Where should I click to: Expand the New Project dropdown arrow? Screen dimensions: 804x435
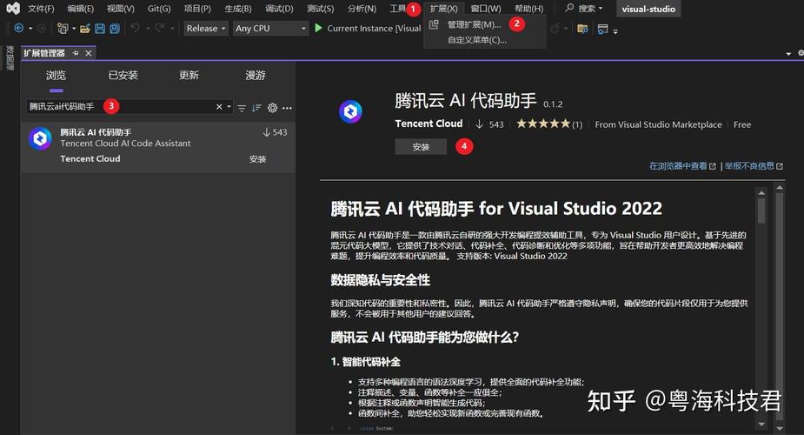point(74,29)
